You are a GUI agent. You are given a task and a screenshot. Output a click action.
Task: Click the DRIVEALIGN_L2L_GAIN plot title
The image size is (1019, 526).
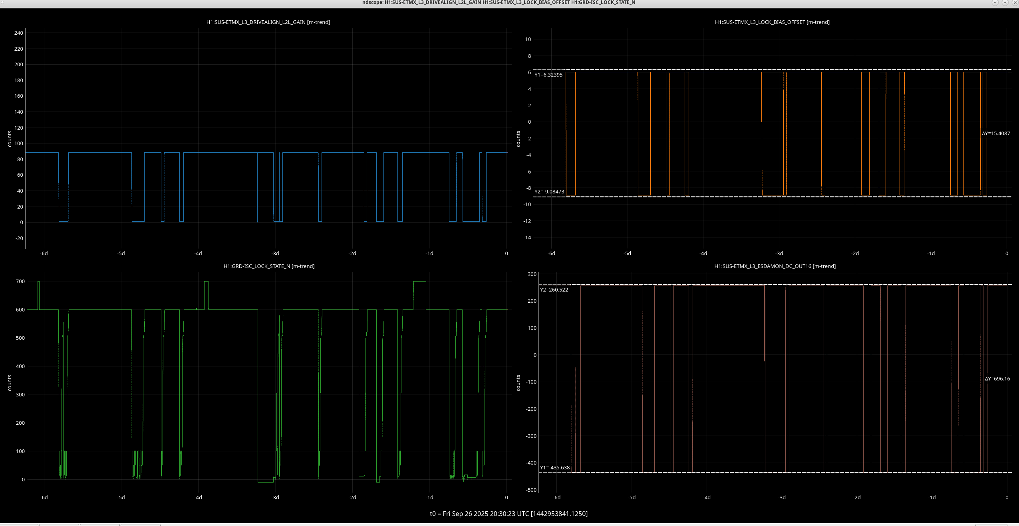pyautogui.click(x=268, y=22)
